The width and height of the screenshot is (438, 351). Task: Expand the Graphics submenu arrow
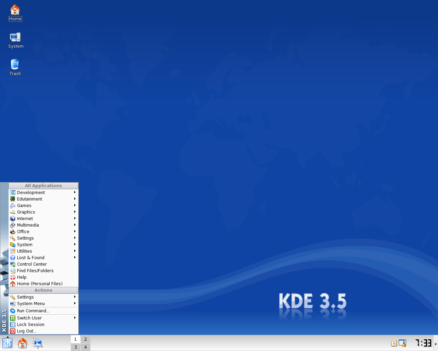point(75,212)
